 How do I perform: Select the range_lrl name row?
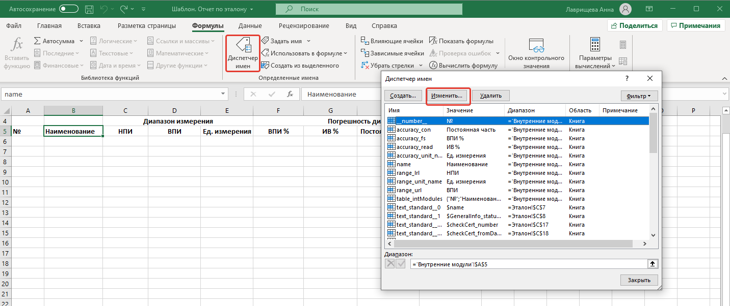517,173
